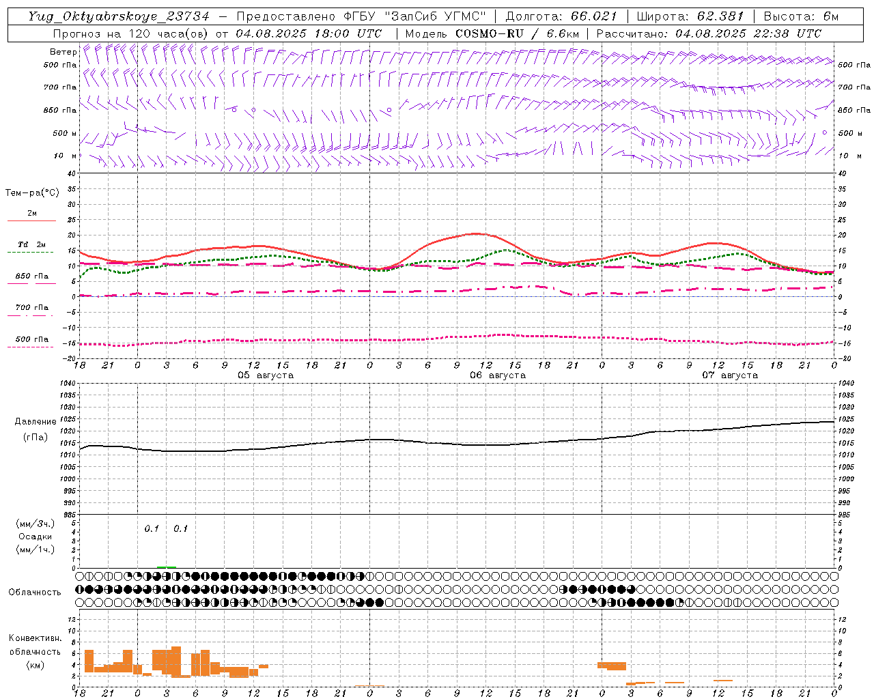Click the Ветер panel label
Image resolution: width=874 pixels, height=699 pixels.
(64, 52)
